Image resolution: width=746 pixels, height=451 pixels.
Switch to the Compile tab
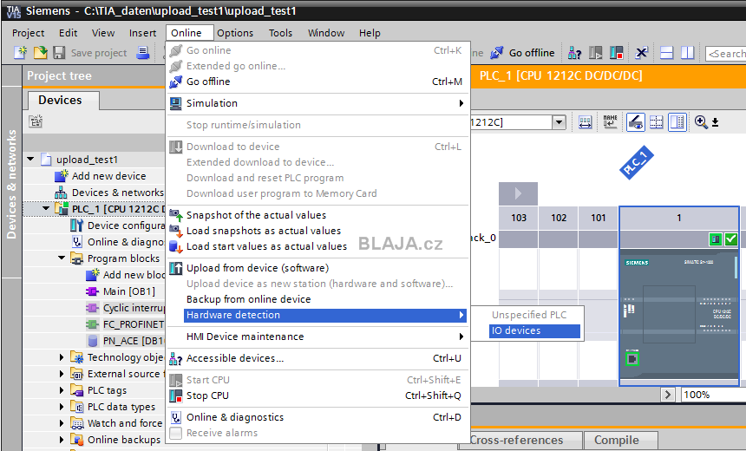(x=616, y=440)
